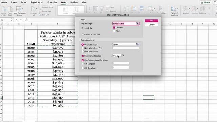The image size is (217, 122).
Task: Open the Formulas ribbon tab
Action: pos(52,2)
